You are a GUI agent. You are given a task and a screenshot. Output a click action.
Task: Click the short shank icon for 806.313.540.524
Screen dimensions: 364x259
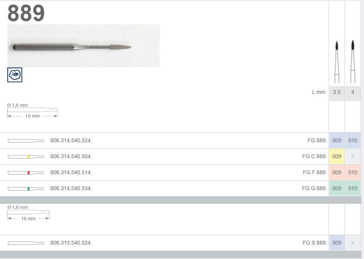click(26, 243)
